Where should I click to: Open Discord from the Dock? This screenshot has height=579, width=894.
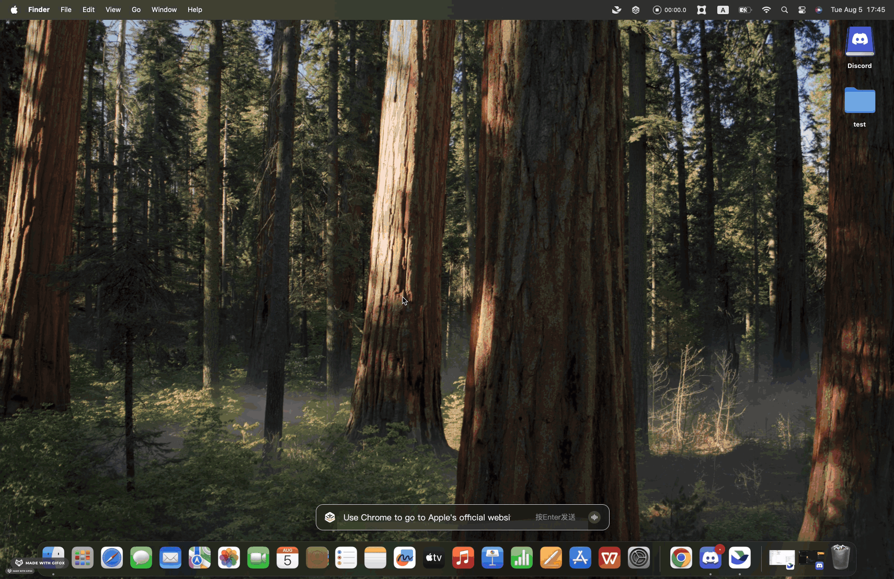pos(710,558)
